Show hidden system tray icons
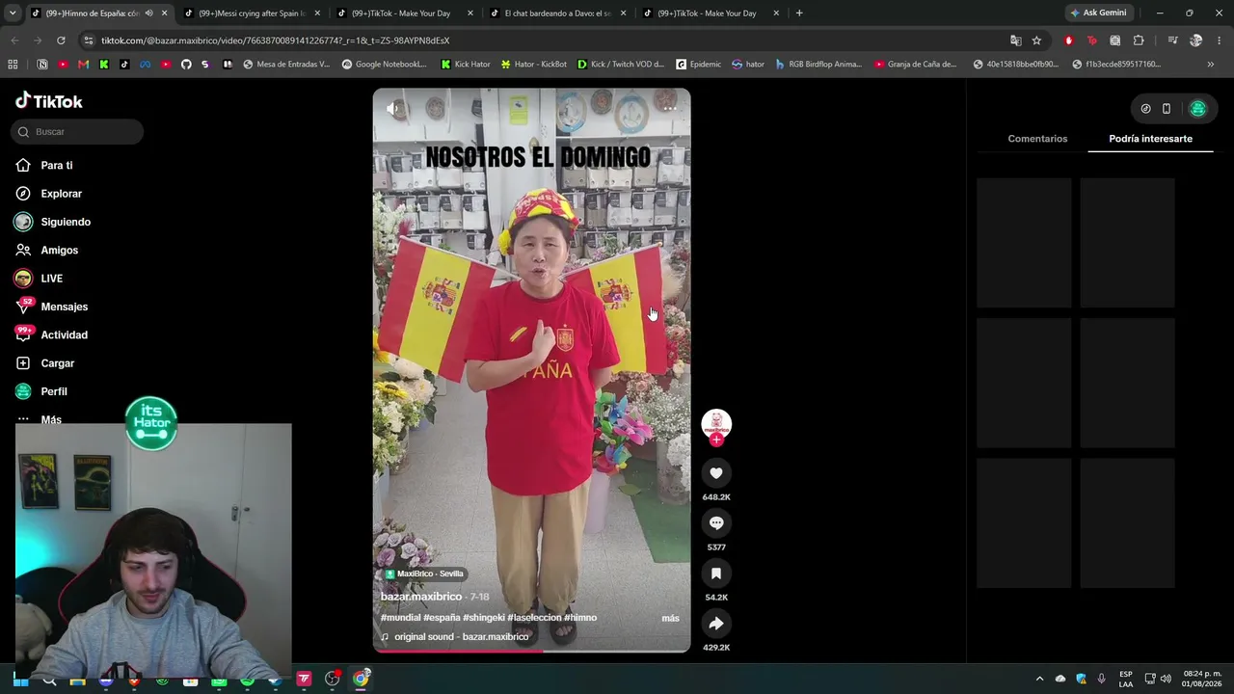This screenshot has width=1234, height=694. 1039,679
